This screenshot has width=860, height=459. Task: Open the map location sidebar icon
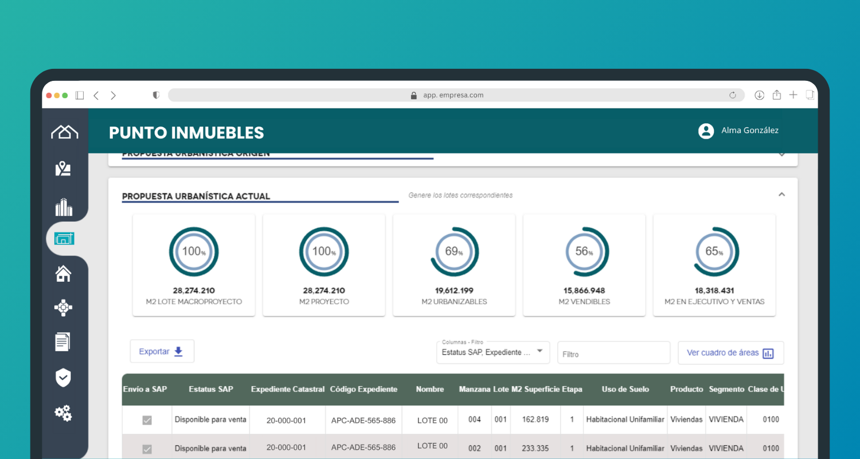click(x=63, y=169)
